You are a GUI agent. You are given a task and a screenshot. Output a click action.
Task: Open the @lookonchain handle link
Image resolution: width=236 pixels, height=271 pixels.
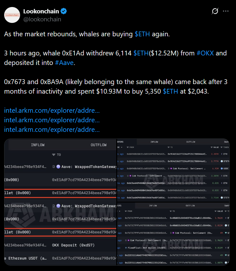42,19
